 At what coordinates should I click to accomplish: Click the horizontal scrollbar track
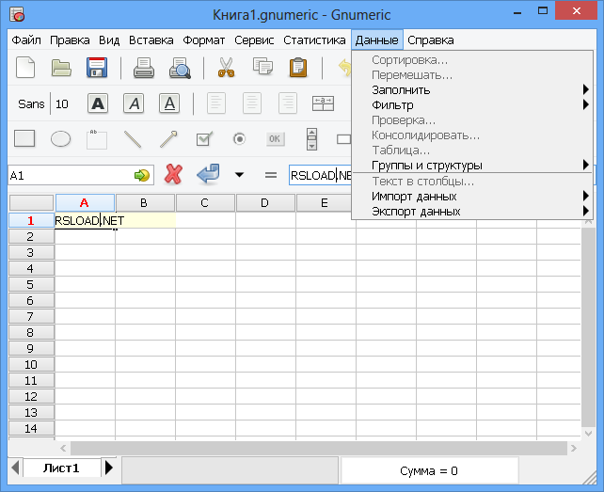(x=318, y=448)
